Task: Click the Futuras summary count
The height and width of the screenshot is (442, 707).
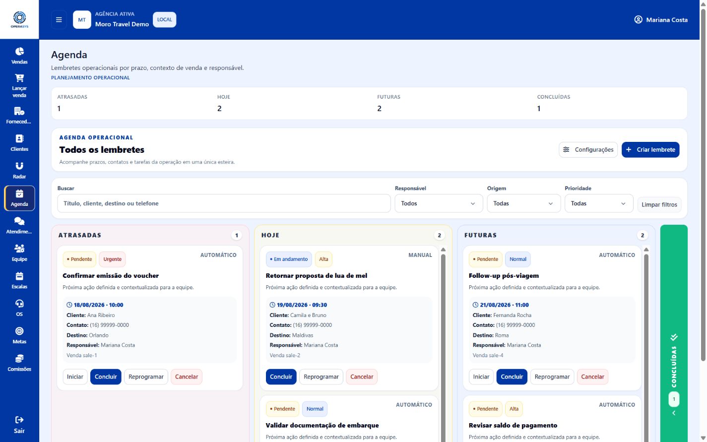Action: point(379,109)
